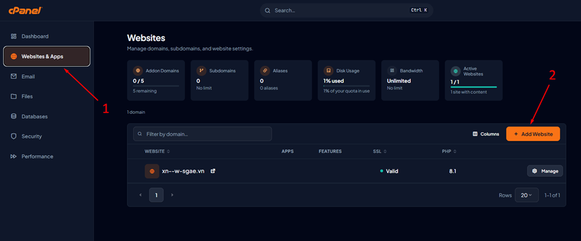The image size is (581, 241).
Task: Click the Websites page heading
Action: [146, 38]
